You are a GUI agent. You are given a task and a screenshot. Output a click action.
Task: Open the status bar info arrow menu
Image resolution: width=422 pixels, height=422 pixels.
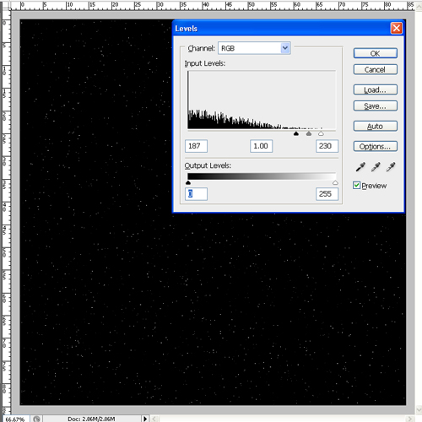tap(145, 419)
